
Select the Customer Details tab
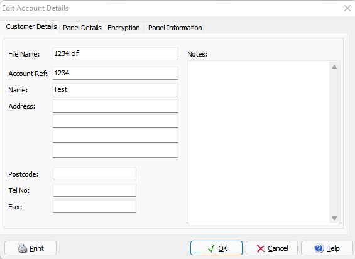pyautogui.click(x=31, y=26)
